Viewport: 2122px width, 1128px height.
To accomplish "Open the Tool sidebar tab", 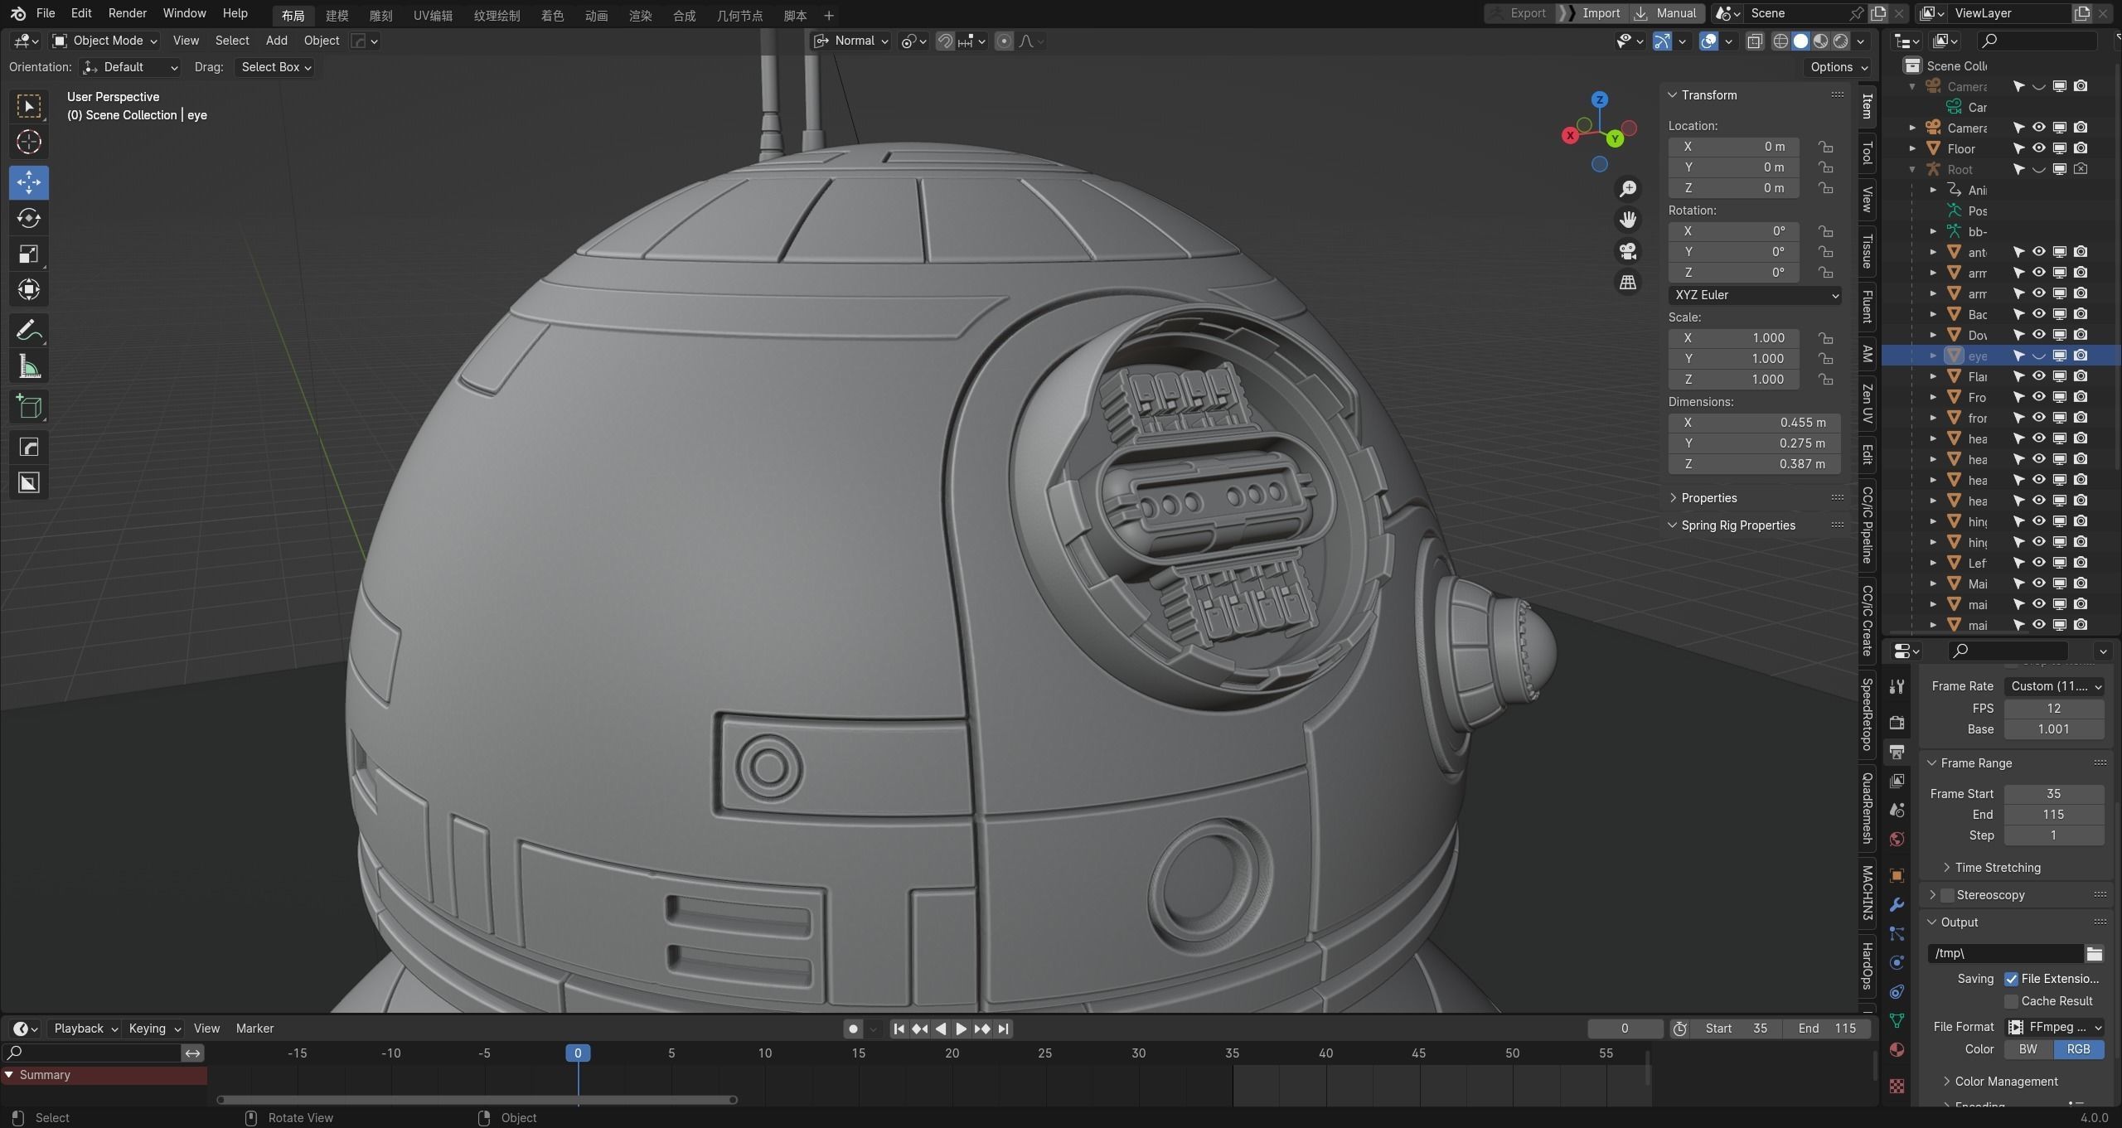I will click(1867, 152).
